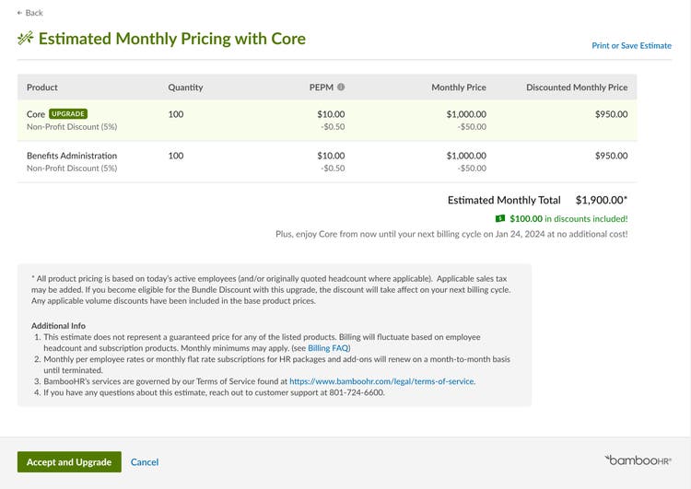The height and width of the screenshot is (489, 691).
Task: Click the upgrade sparkle icon beside title
Action: (26, 39)
